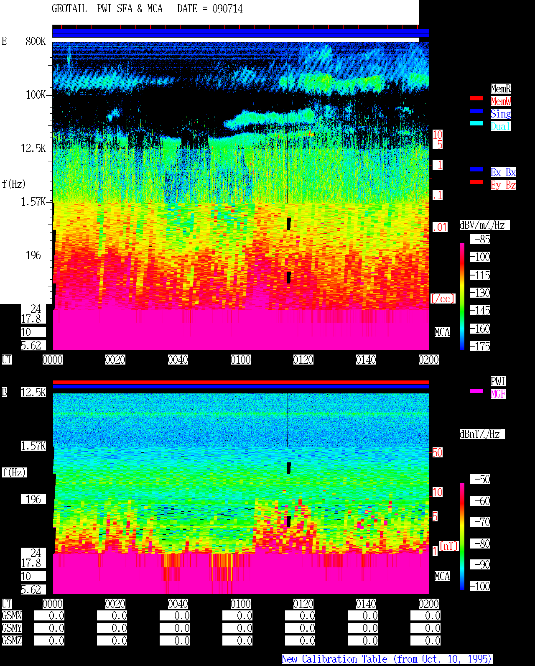Click the "-60" magnetic scale value
The width and height of the screenshot is (535, 666).
pos(480,501)
